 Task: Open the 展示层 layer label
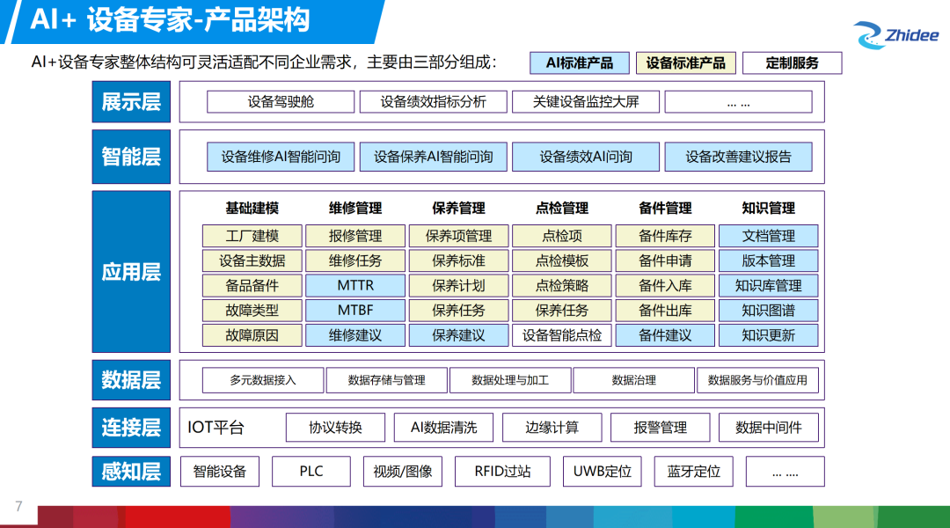tap(131, 102)
